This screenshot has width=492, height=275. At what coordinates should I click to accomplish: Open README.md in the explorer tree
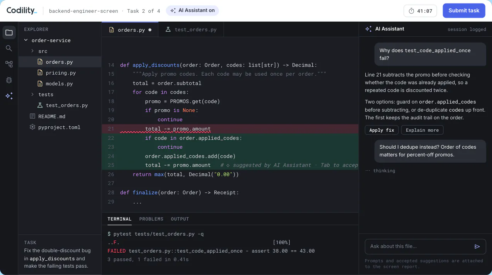[60, 116]
